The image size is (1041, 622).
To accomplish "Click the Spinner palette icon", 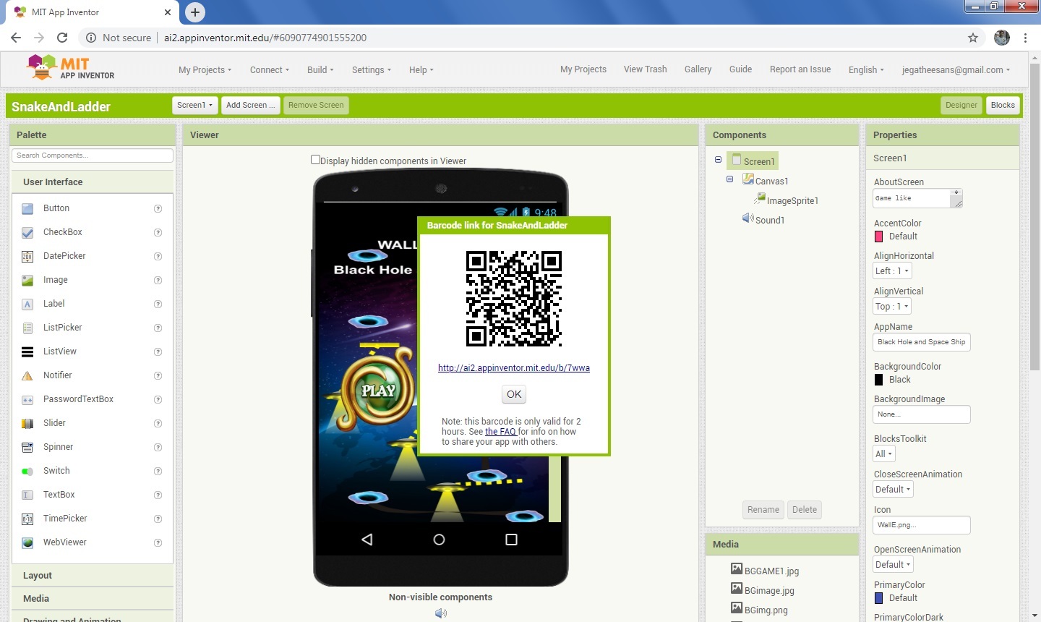I will pyautogui.click(x=27, y=447).
